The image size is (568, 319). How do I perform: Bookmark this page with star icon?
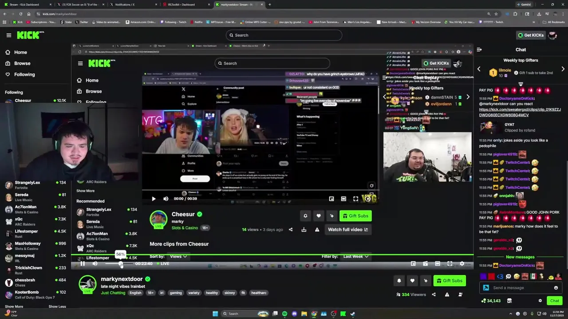(x=496, y=14)
